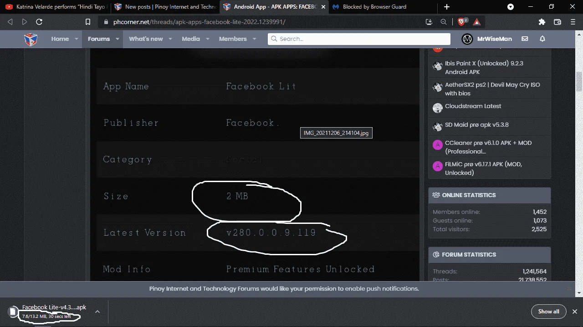Viewport: 583px width, 327px height.
Task: Open the Brave Wallet icon
Action: pos(557,22)
